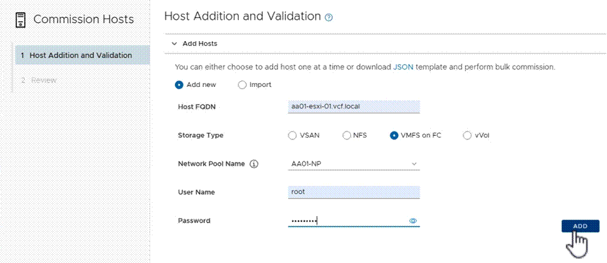Select VMFS on FC storage type
Image resolution: width=607 pixels, height=263 pixels.
(x=394, y=136)
